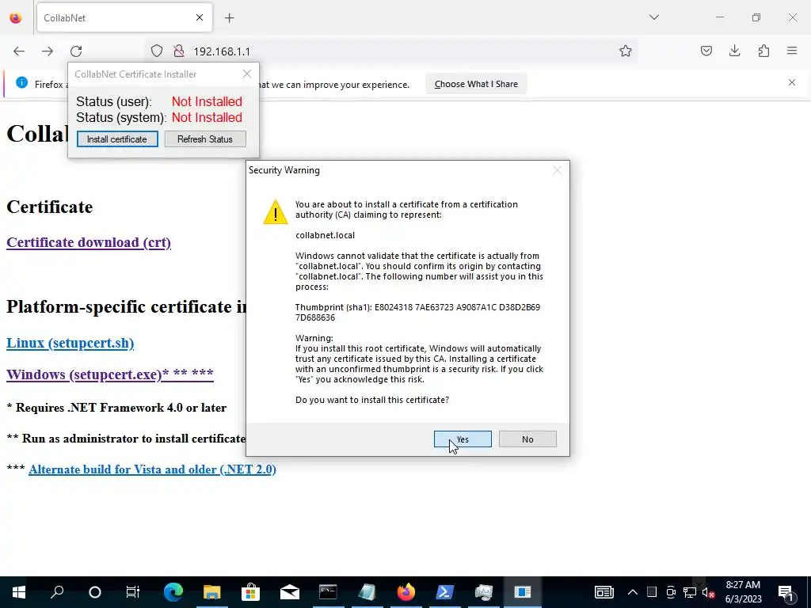
Task: Open the Alternate build for Vista link
Action: click(x=152, y=469)
